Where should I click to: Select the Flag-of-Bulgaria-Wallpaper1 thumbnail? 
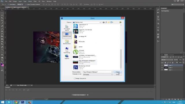pos(75,62)
